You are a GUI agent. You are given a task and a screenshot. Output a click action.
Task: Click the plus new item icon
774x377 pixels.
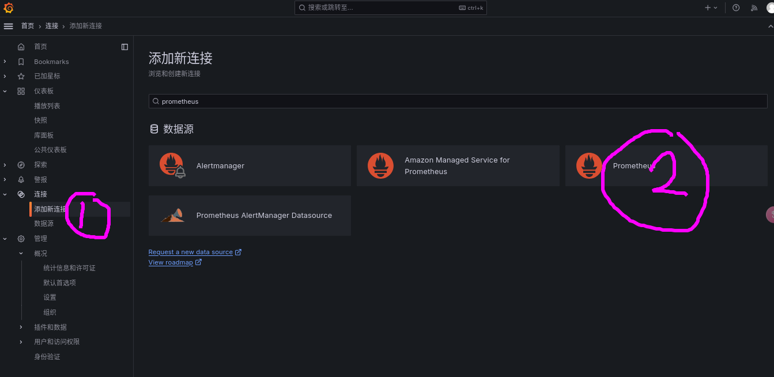coord(708,8)
